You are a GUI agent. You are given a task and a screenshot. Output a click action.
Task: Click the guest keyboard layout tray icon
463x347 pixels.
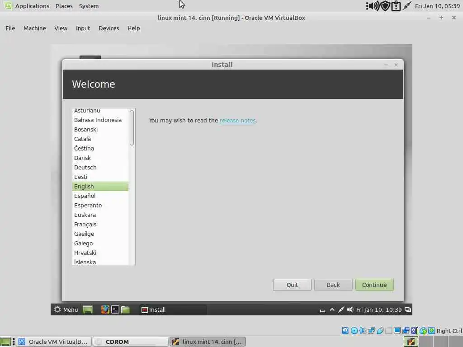click(322, 310)
